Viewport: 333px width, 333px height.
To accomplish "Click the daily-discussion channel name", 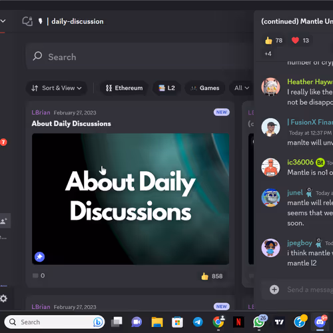I will pos(77,21).
